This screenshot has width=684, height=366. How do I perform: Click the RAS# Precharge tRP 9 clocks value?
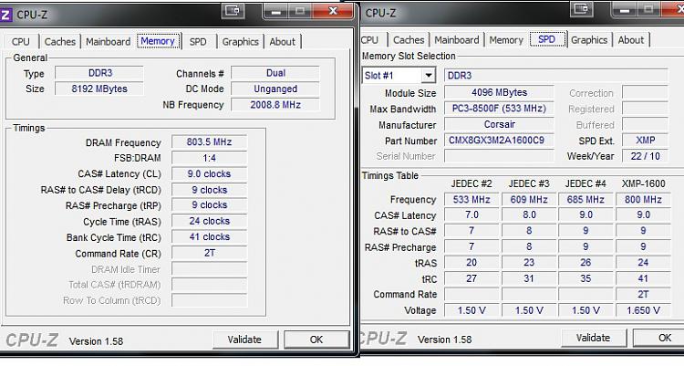[210, 204]
